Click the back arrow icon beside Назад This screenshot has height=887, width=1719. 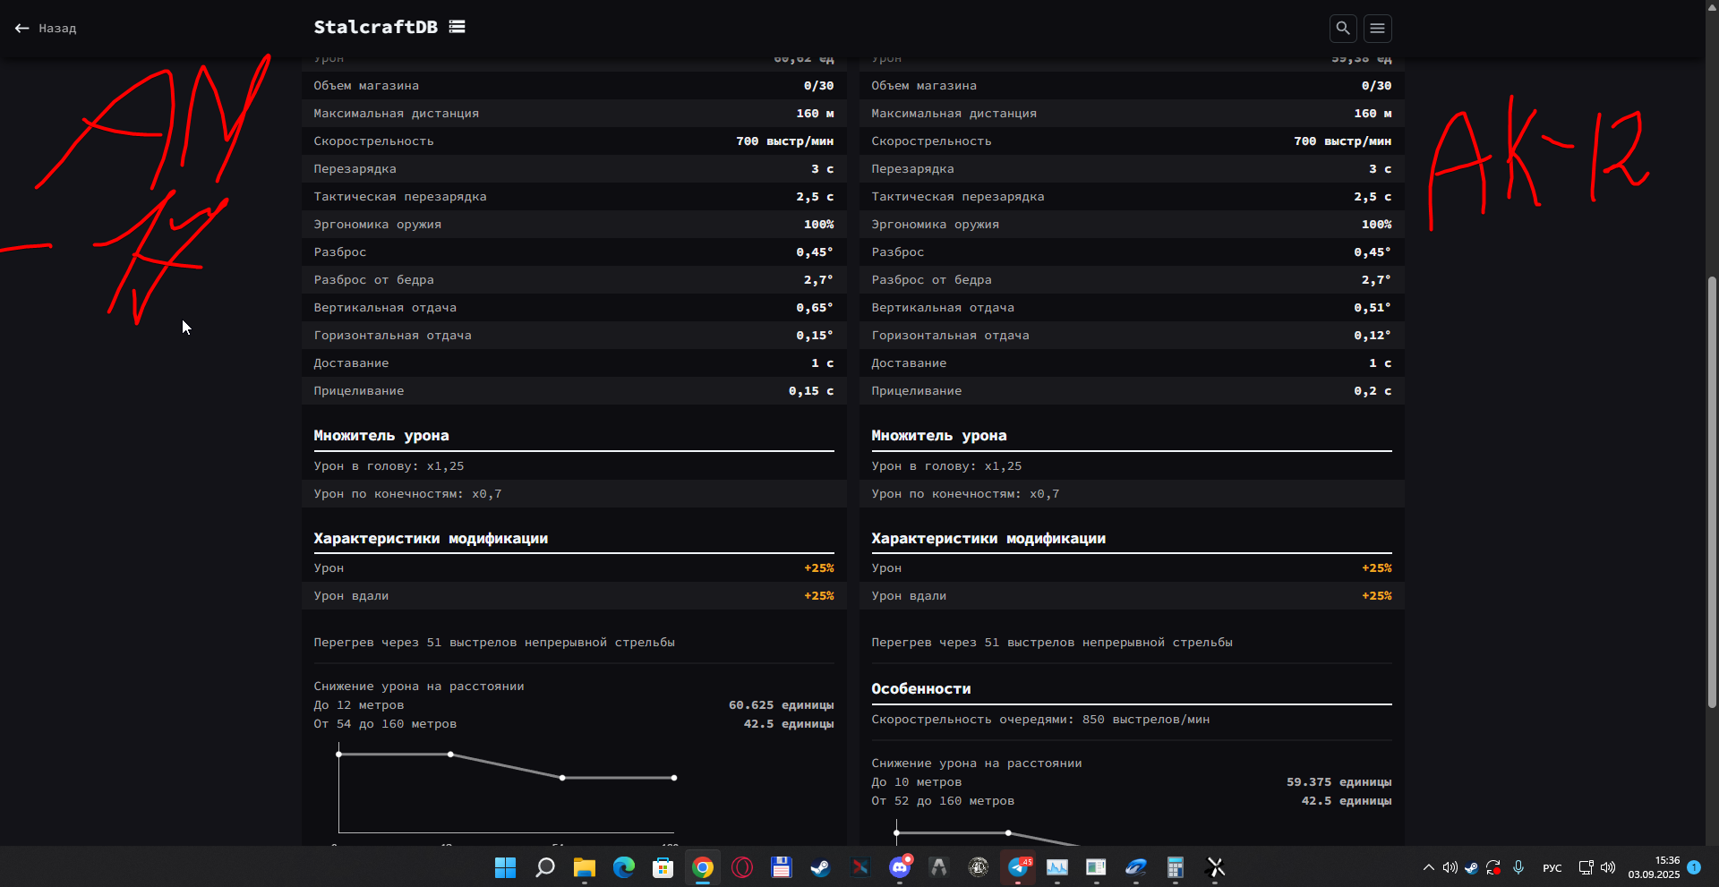click(22, 29)
